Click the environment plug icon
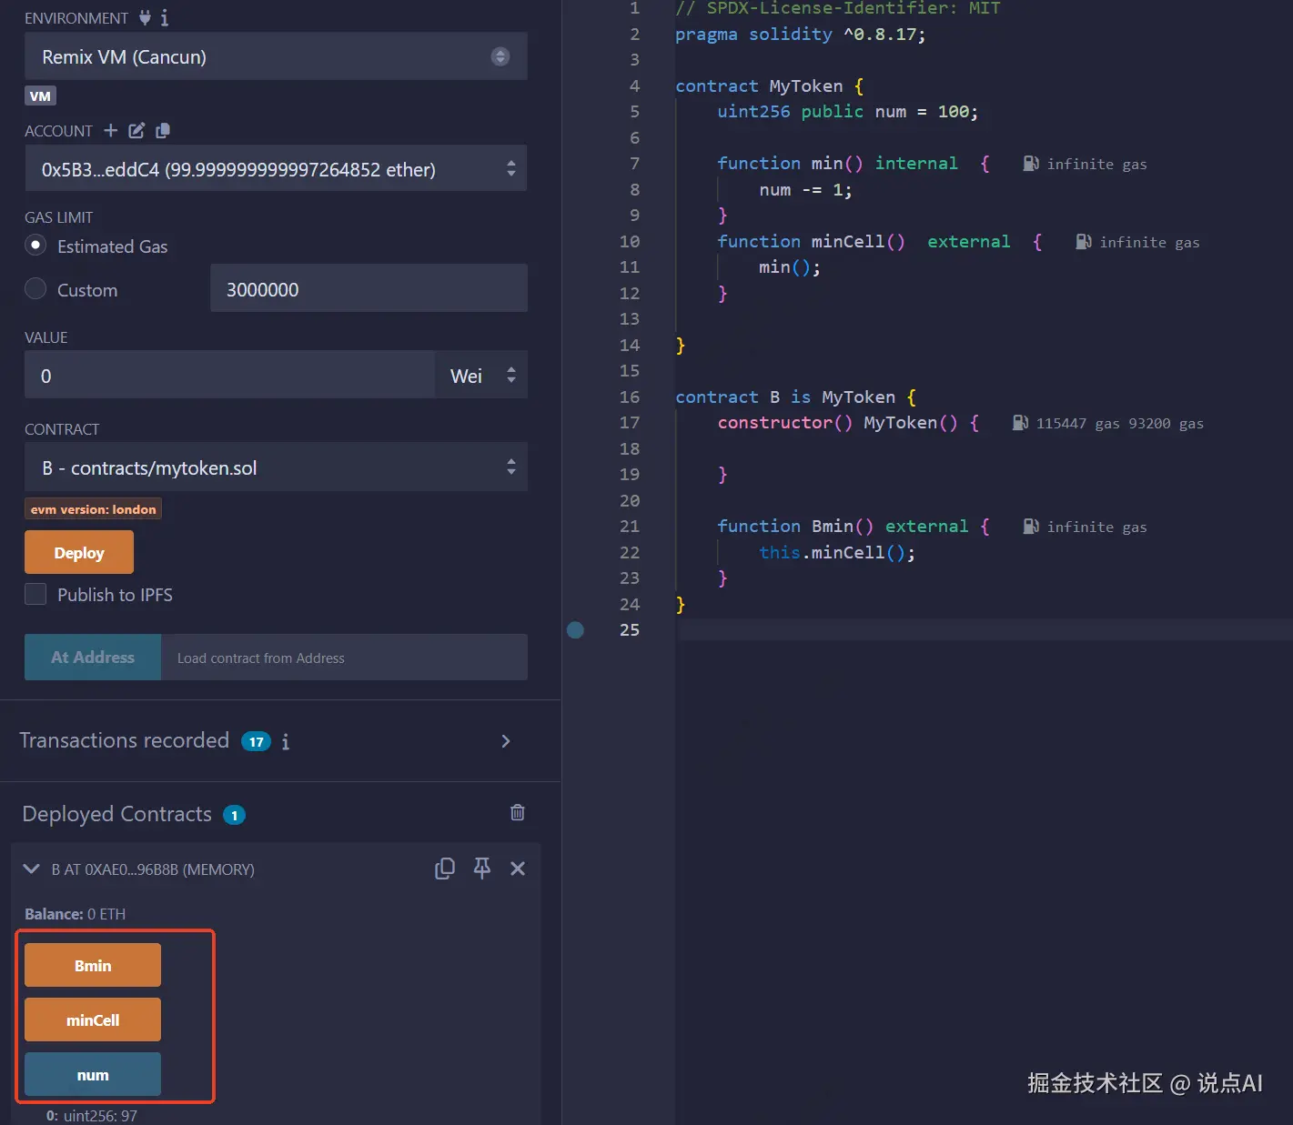1293x1125 pixels. coord(145,17)
